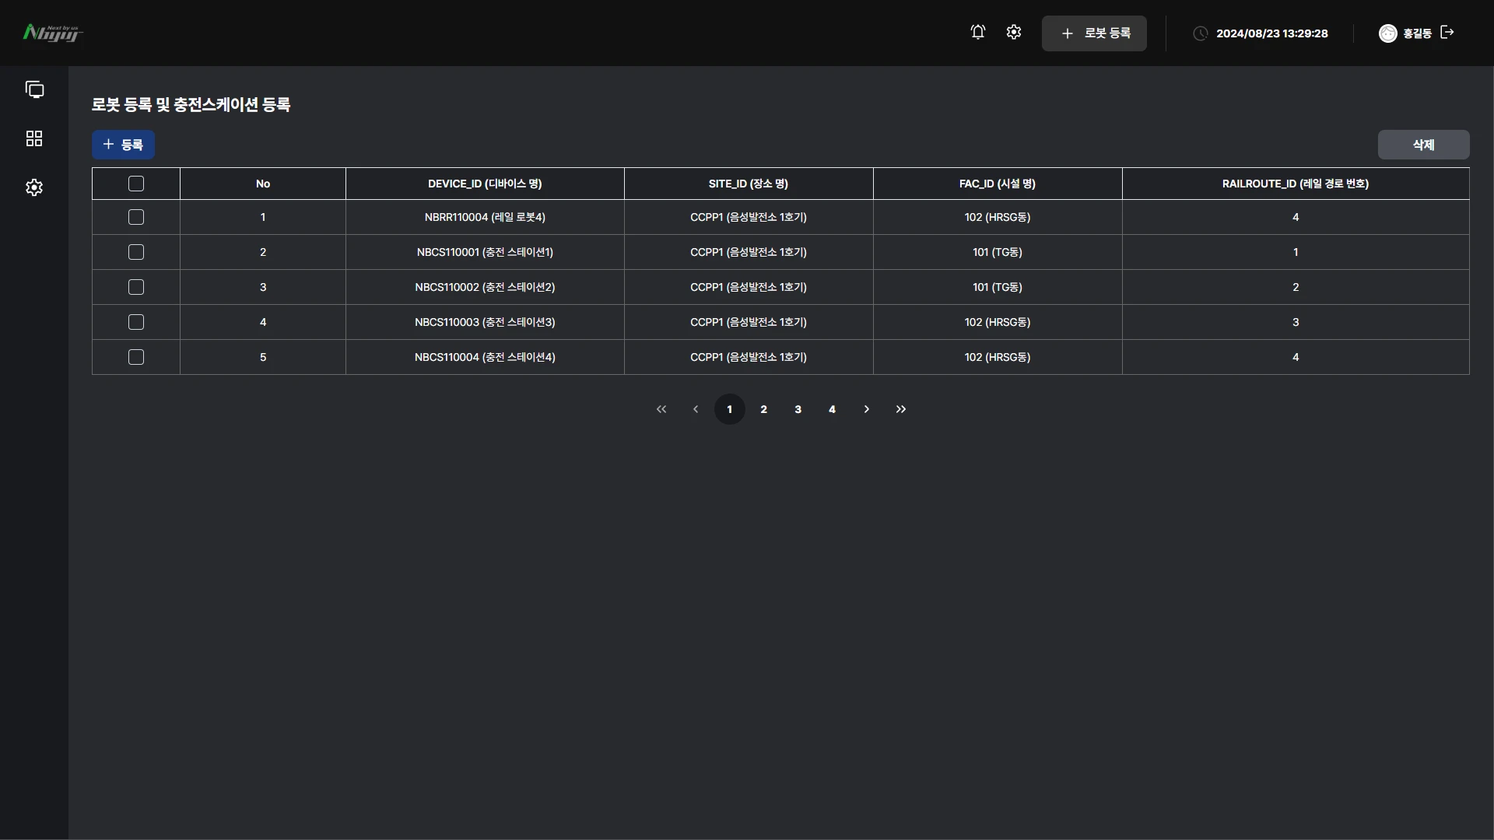Click the logout arrow icon
Image resolution: width=1494 pixels, height=840 pixels.
pos(1447,32)
